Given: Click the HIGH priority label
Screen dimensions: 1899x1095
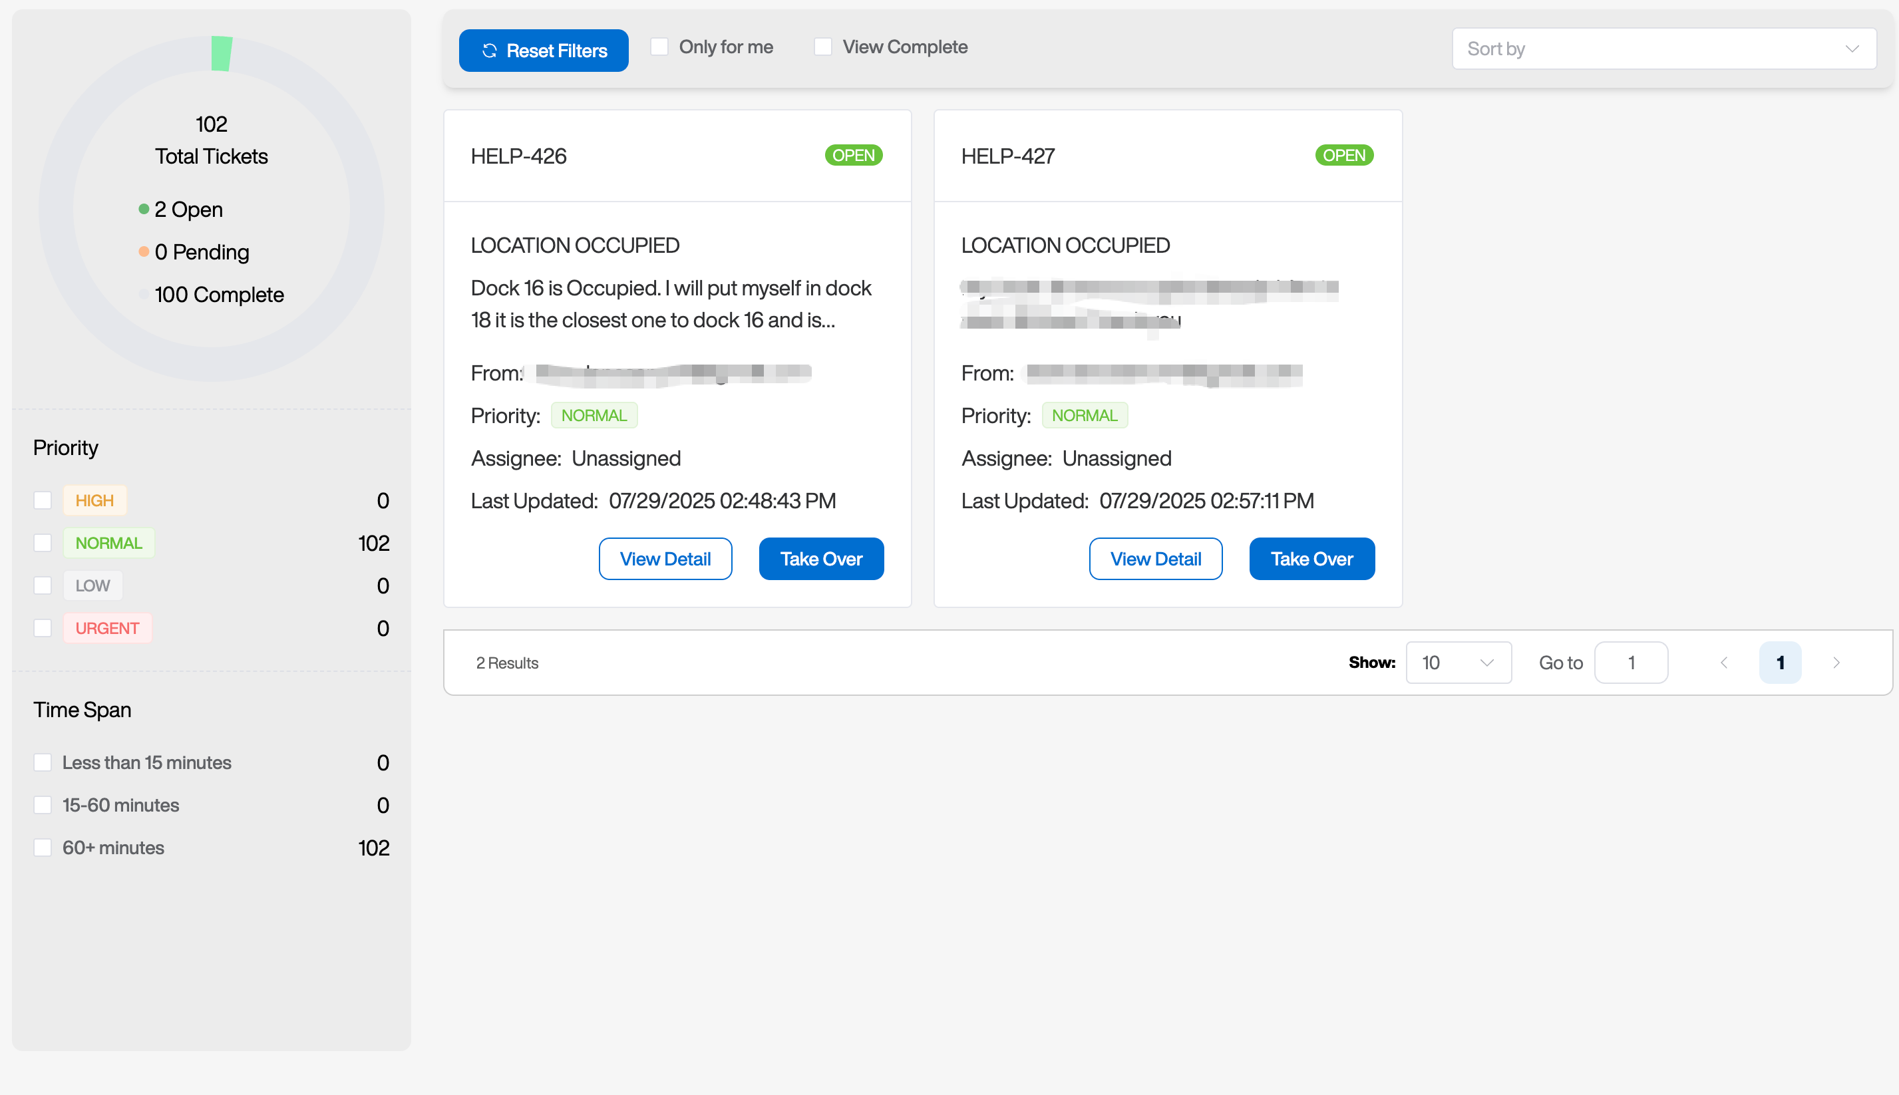Looking at the screenshot, I should [x=94, y=500].
